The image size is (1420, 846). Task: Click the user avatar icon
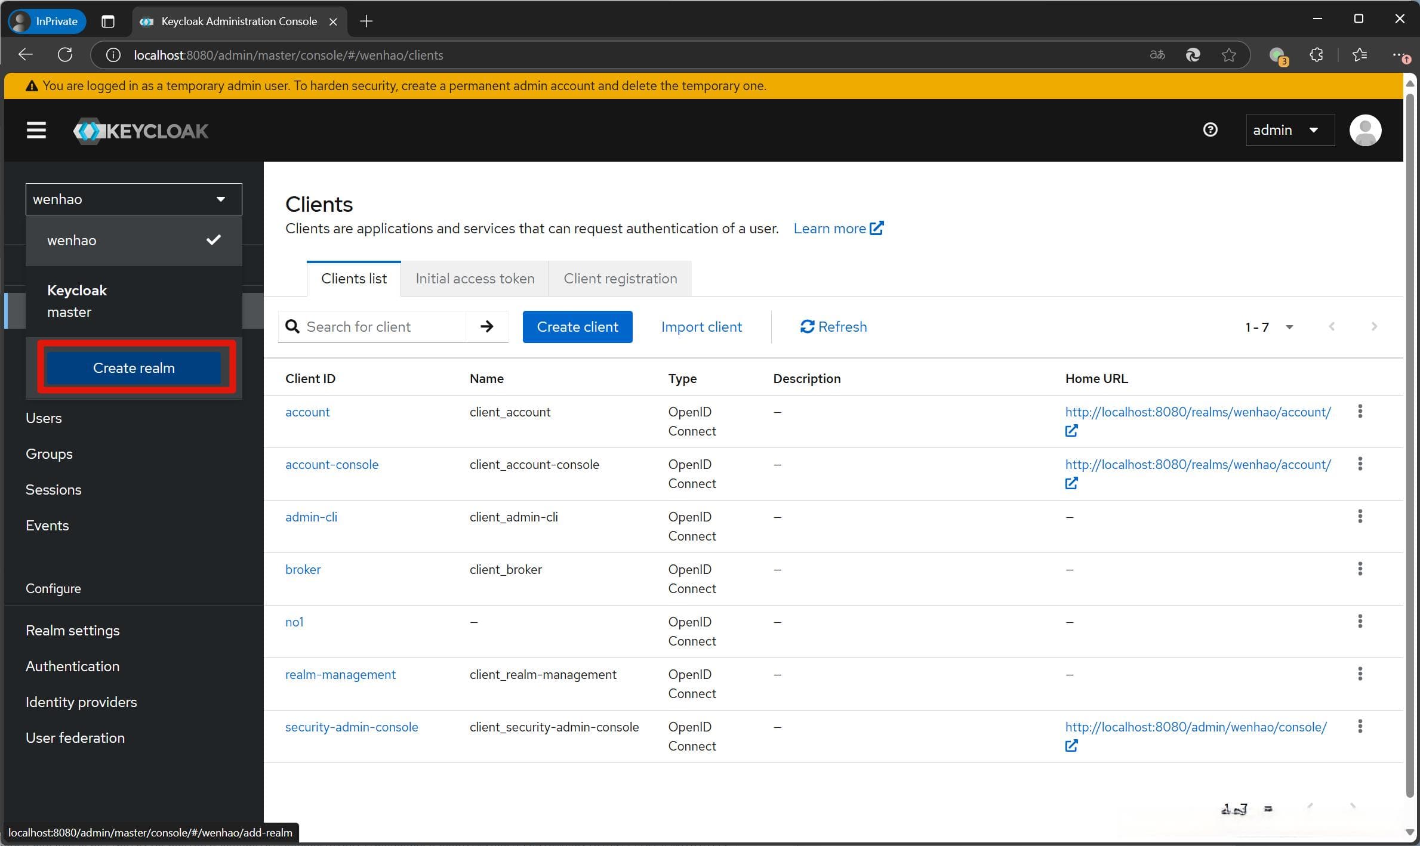1365,130
